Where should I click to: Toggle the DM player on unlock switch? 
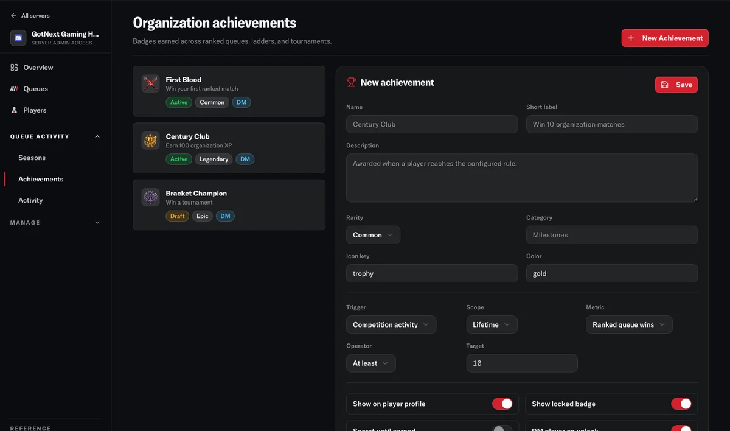(681, 428)
